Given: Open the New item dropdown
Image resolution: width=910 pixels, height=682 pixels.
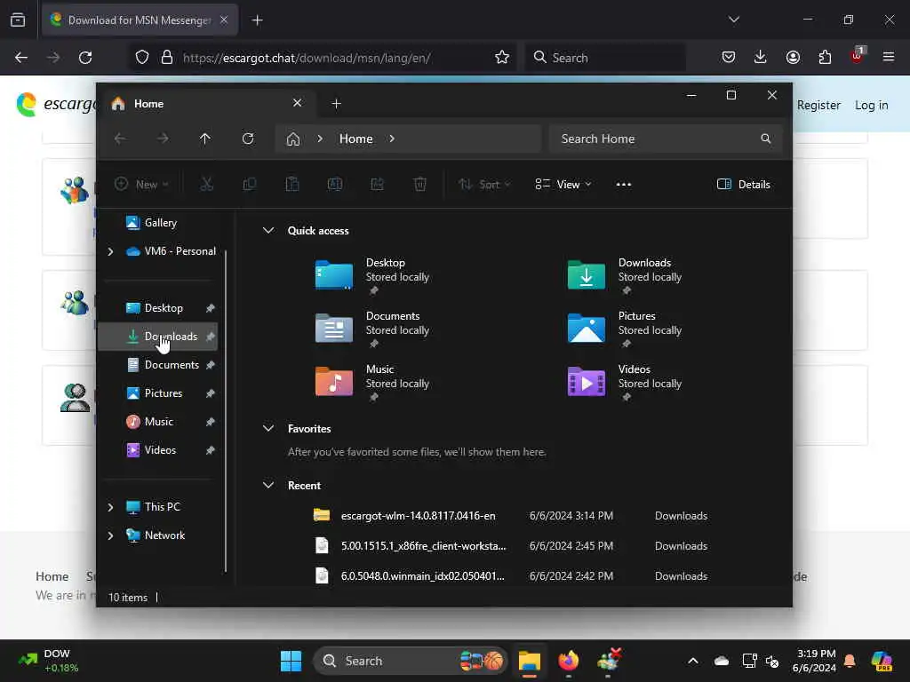Looking at the screenshot, I should click(x=141, y=185).
